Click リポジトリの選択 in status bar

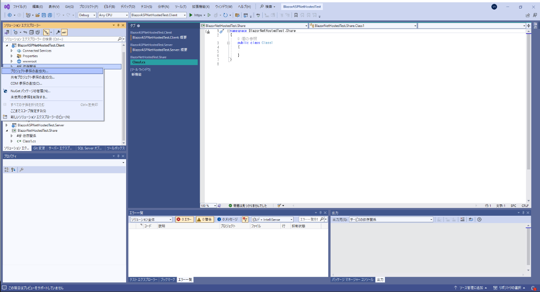click(x=509, y=288)
